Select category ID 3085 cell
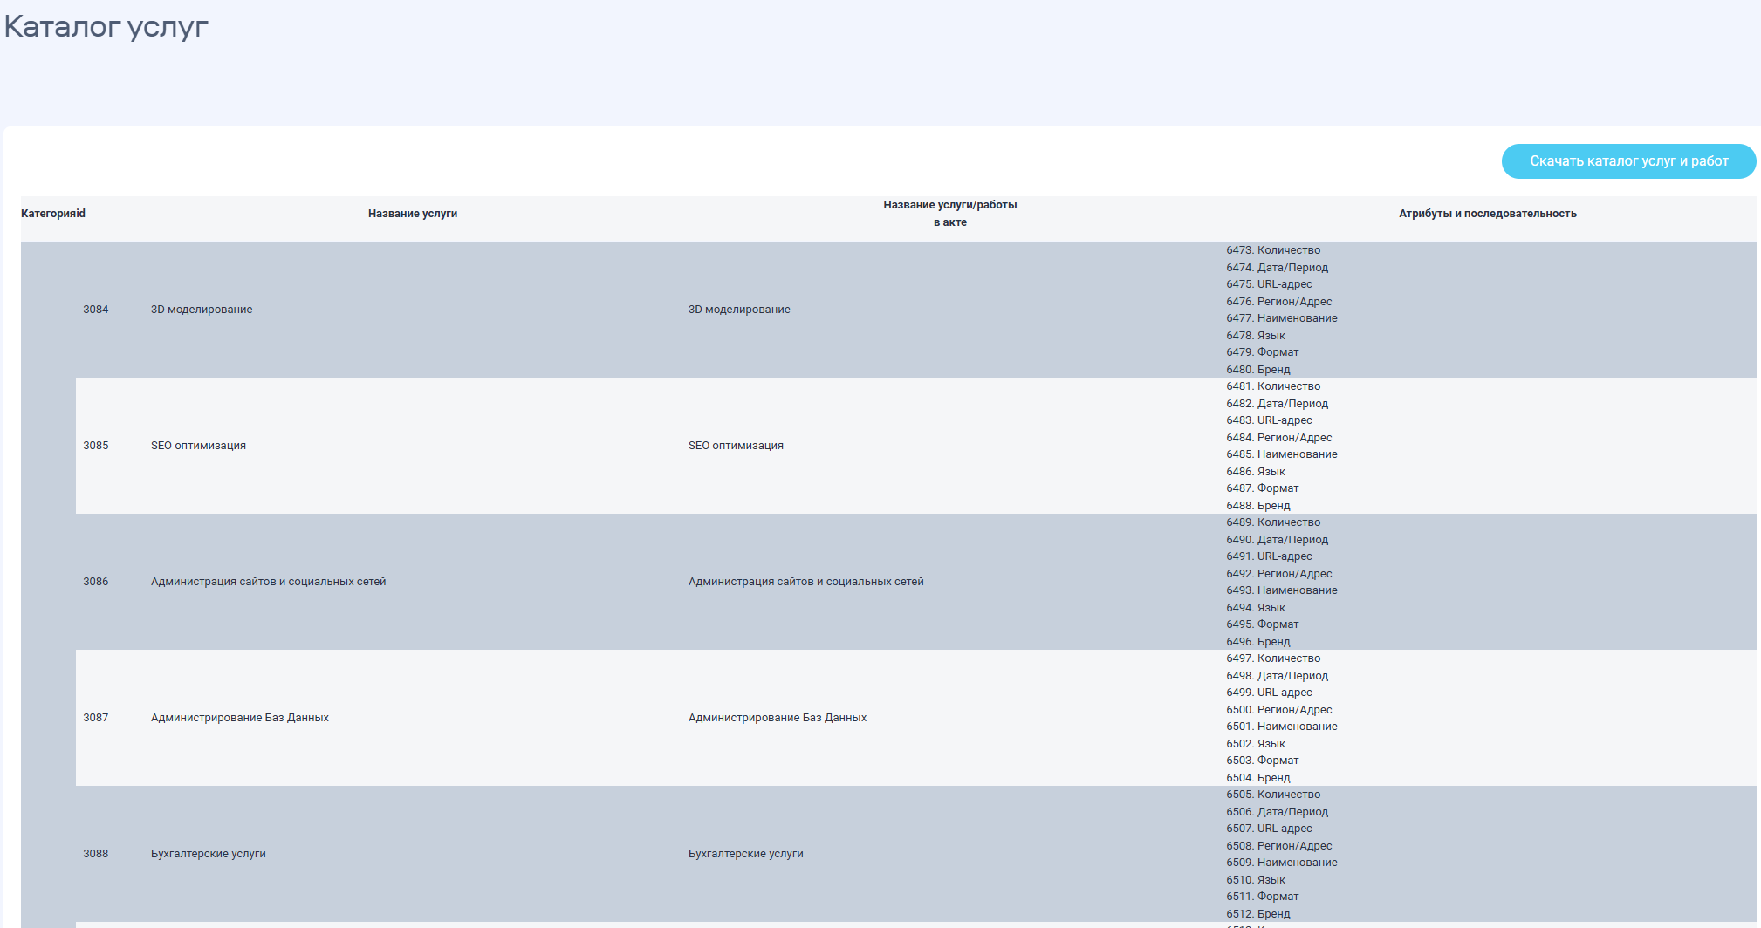Viewport: 1761px width, 928px height. (x=96, y=446)
